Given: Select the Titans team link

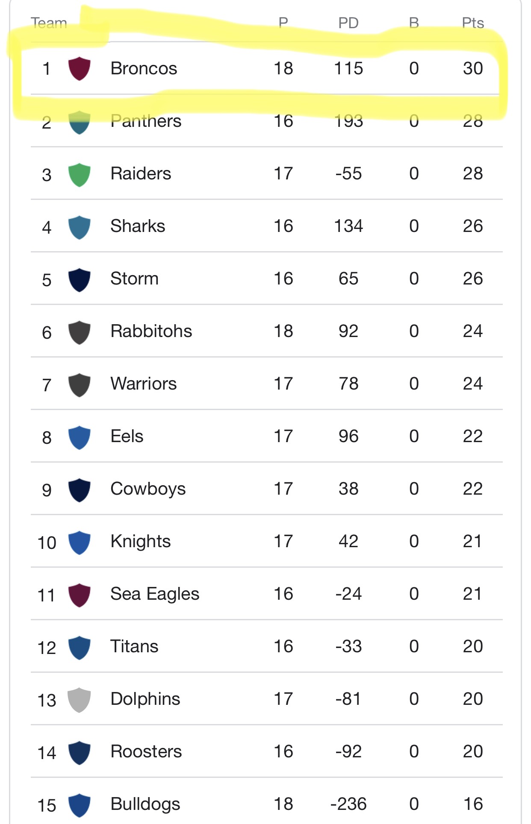Looking at the screenshot, I should pos(134,646).
